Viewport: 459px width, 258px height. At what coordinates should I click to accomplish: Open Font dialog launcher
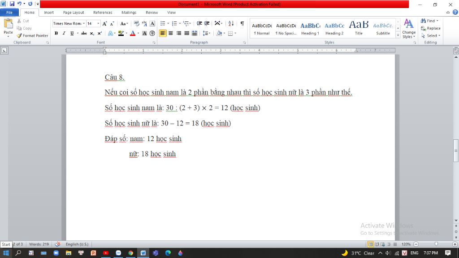pos(154,43)
